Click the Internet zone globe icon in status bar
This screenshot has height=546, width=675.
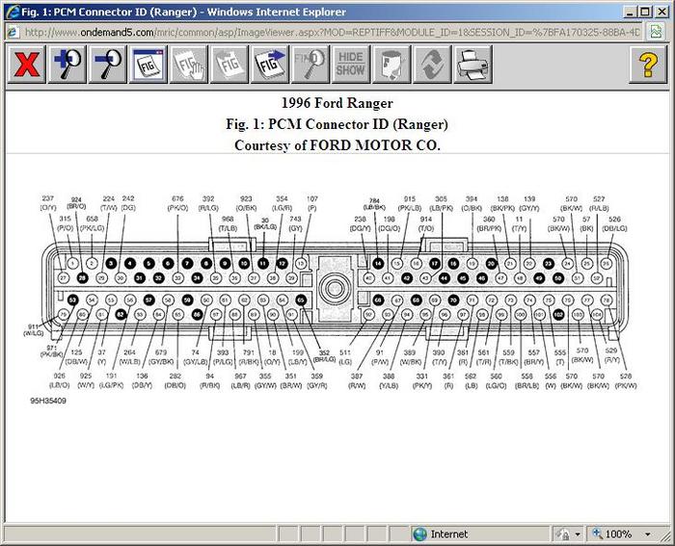pos(419,533)
